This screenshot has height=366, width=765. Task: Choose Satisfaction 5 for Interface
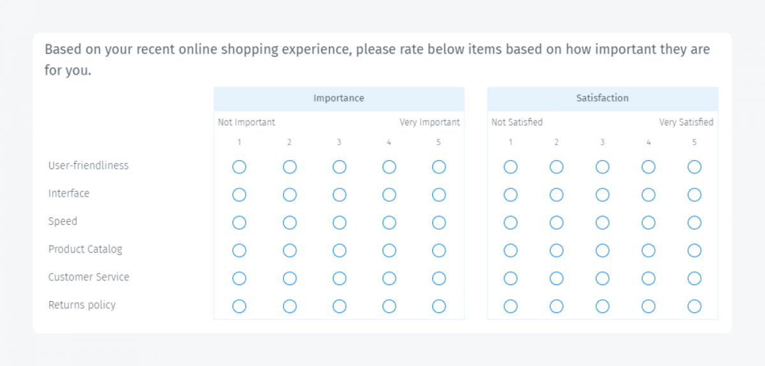point(694,194)
